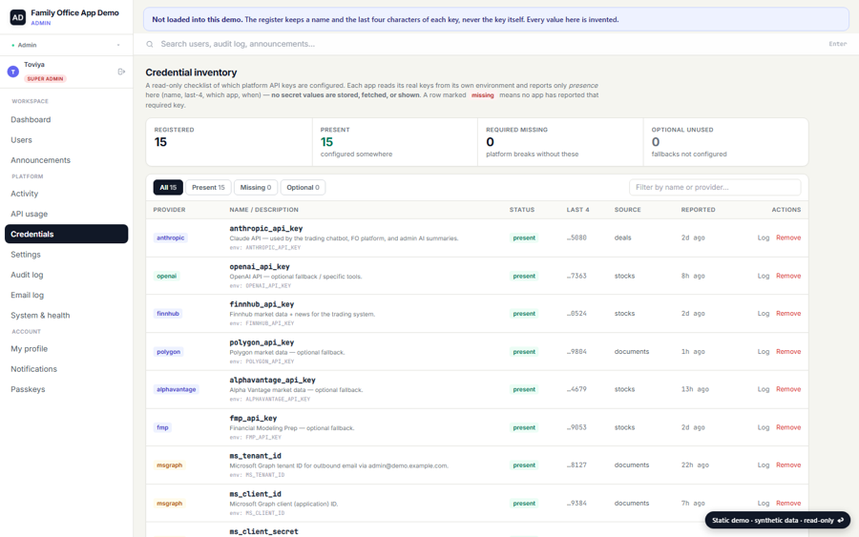This screenshot has width=859, height=537.
Task: Select the Optional 0 filter tab
Action: [303, 187]
